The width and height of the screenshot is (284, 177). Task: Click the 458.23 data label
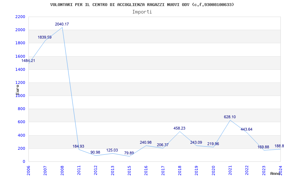(x=179, y=128)
